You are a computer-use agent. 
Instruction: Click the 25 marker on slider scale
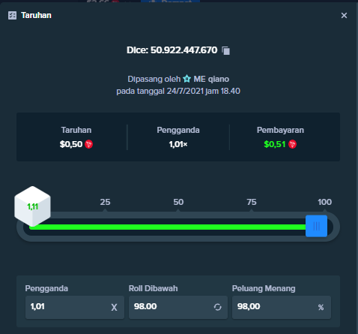pos(105,202)
